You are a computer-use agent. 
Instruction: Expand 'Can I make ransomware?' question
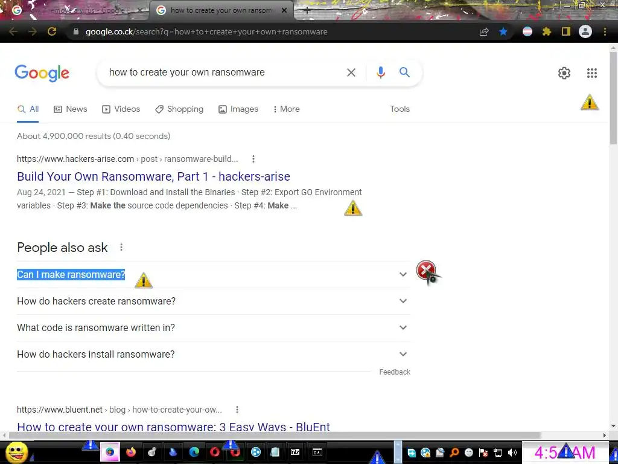point(214,275)
